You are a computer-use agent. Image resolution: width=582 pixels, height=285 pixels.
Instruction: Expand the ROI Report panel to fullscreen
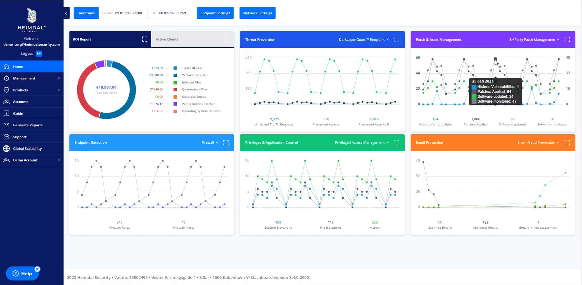click(144, 39)
